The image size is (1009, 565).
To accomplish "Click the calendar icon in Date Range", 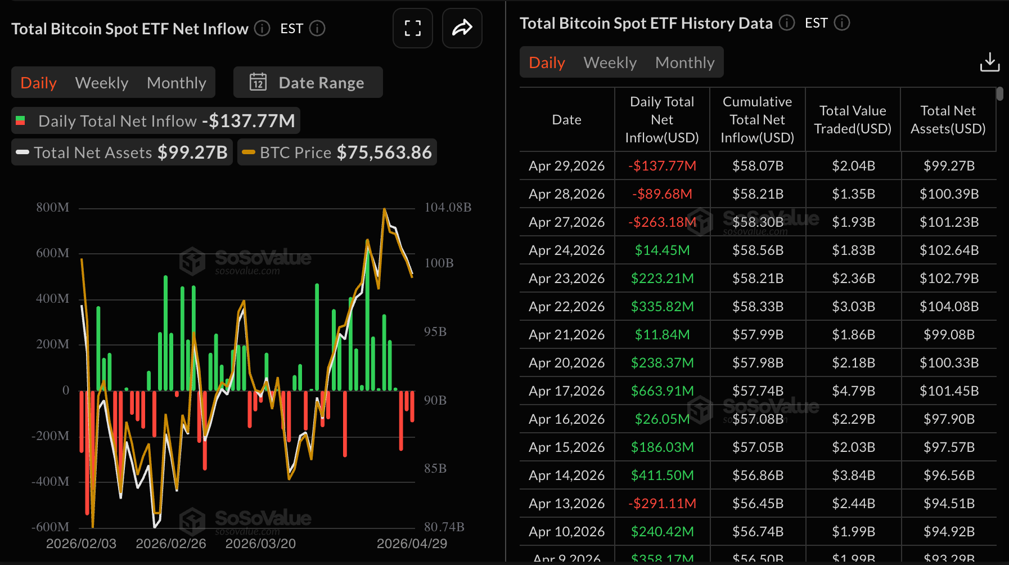I will (258, 82).
